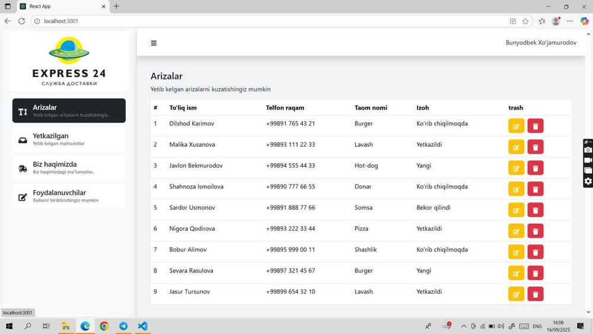Image resolution: width=593 pixels, height=334 pixels.
Task: Open the taskbar clock and date
Action: pos(558,326)
